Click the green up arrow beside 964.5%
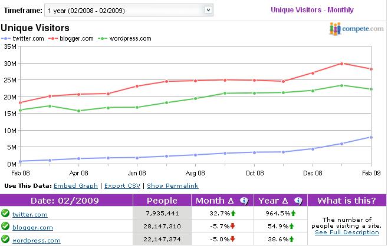The width and height of the screenshot is (388, 246). click(x=293, y=213)
